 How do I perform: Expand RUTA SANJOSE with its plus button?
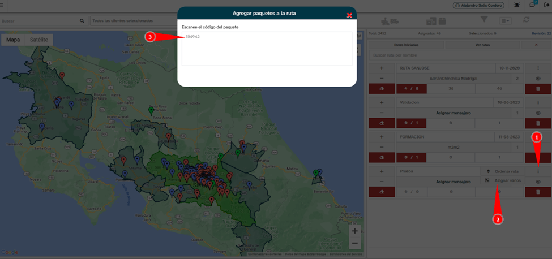(382, 68)
